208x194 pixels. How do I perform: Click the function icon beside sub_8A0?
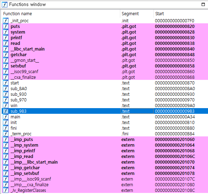click(6, 89)
